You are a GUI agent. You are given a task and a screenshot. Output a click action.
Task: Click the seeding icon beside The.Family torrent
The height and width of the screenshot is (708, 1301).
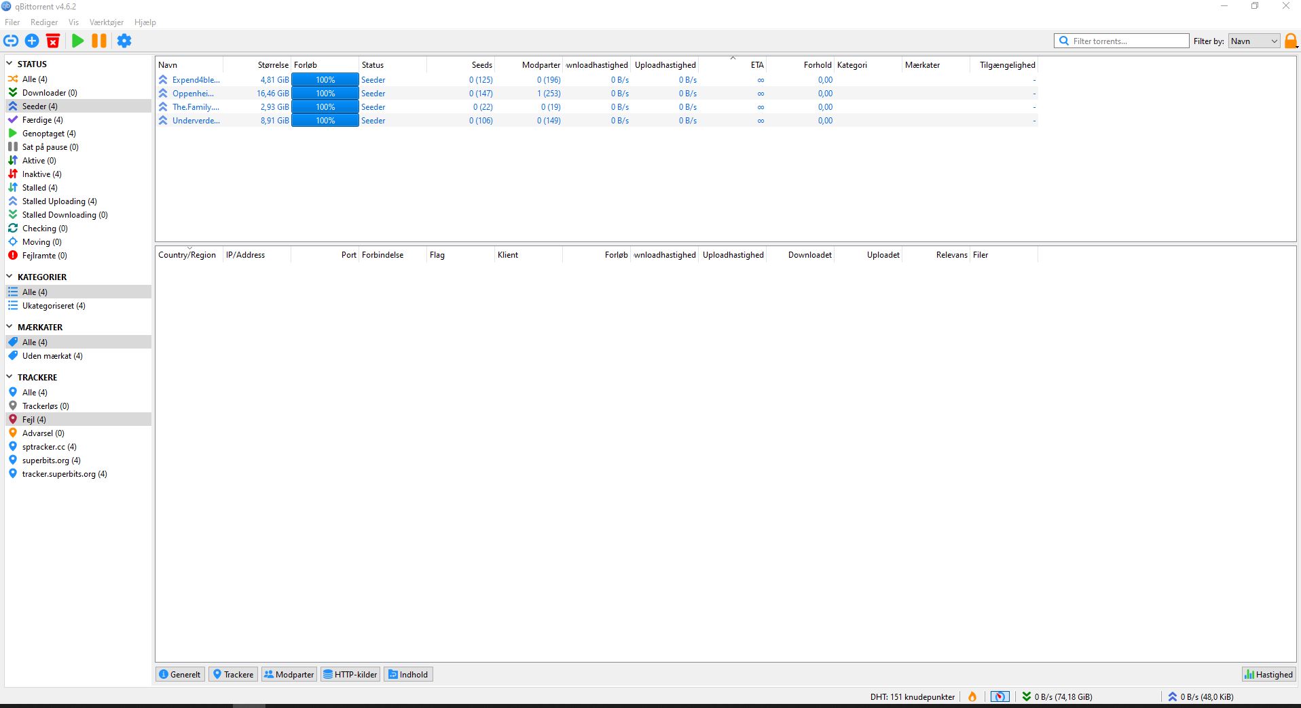pyautogui.click(x=163, y=107)
